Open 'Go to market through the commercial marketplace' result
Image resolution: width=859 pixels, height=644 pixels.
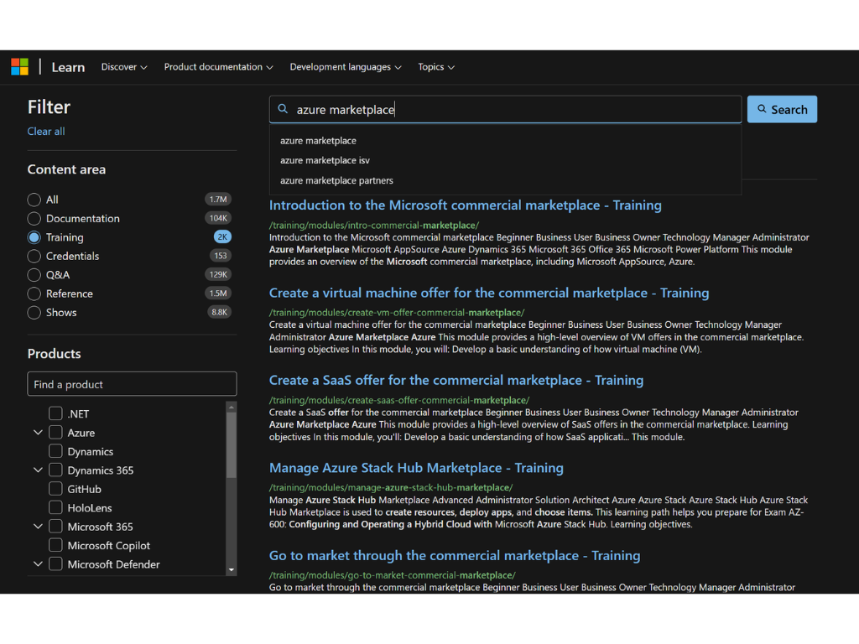coord(454,556)
